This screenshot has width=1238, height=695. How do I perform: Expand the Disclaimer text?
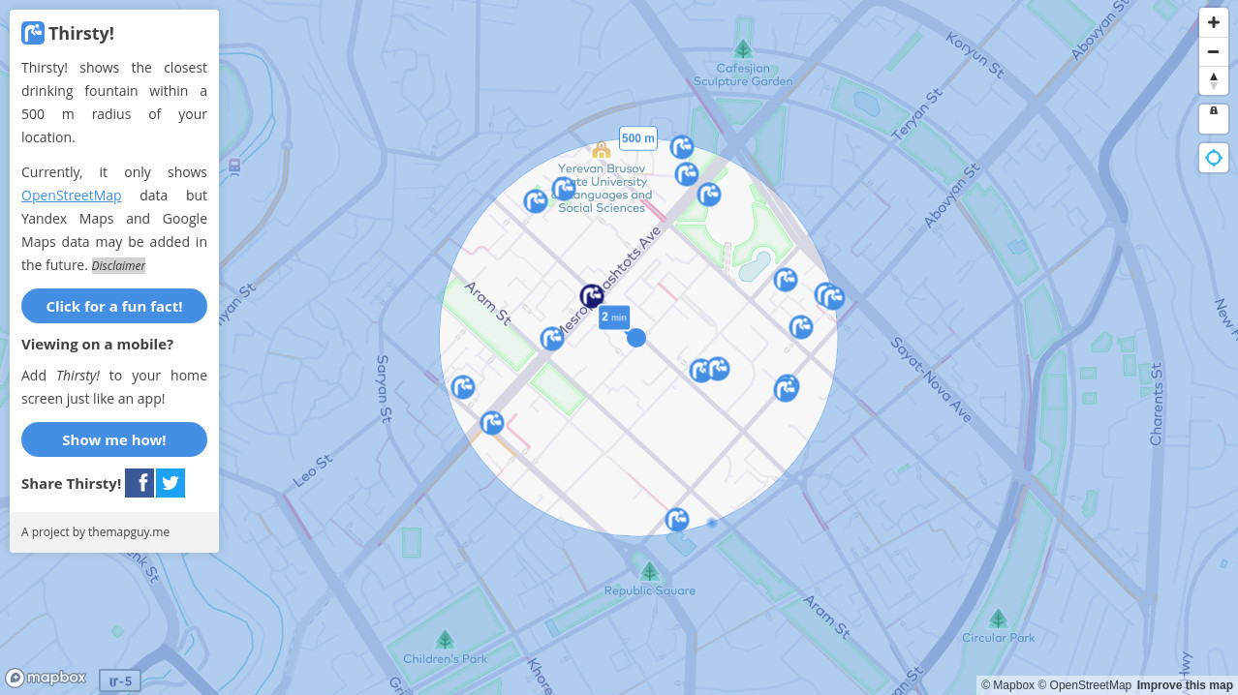tap(118, 266)
